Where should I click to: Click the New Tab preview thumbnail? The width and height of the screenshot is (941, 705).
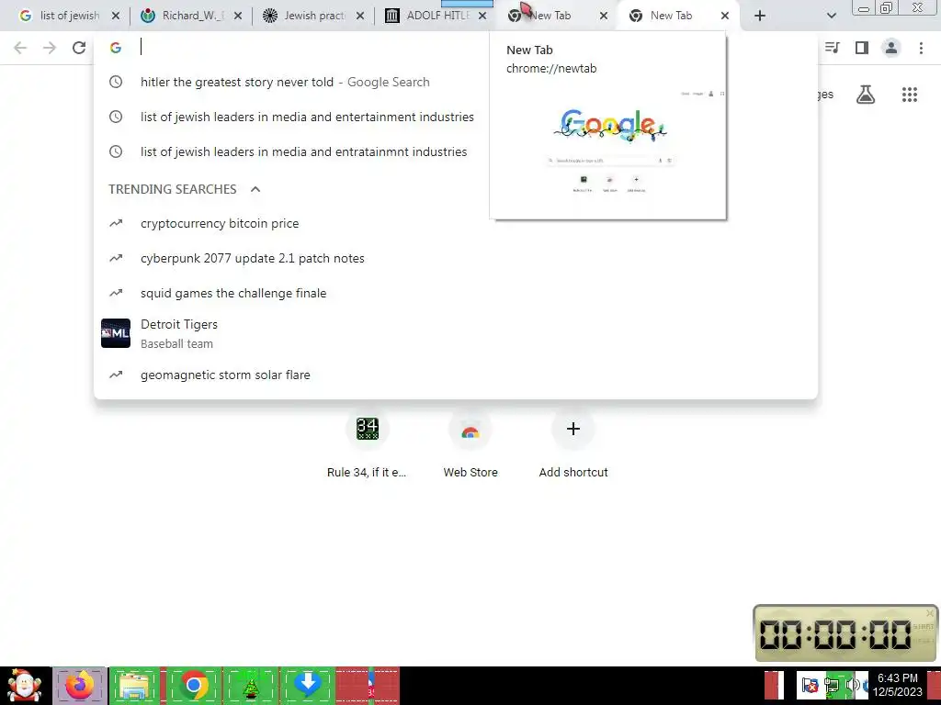coord(608,150)
